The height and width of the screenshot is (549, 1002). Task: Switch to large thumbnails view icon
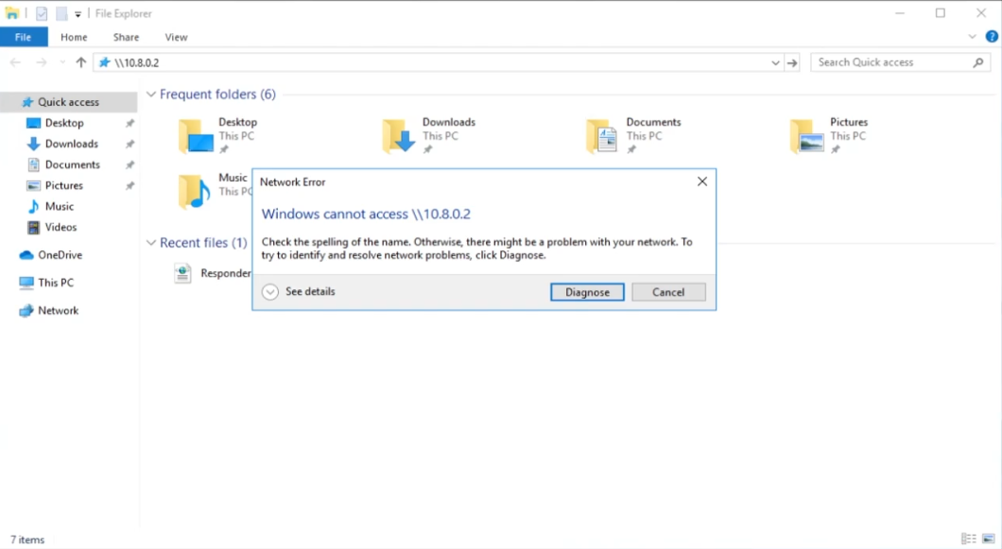pos(988,539)
